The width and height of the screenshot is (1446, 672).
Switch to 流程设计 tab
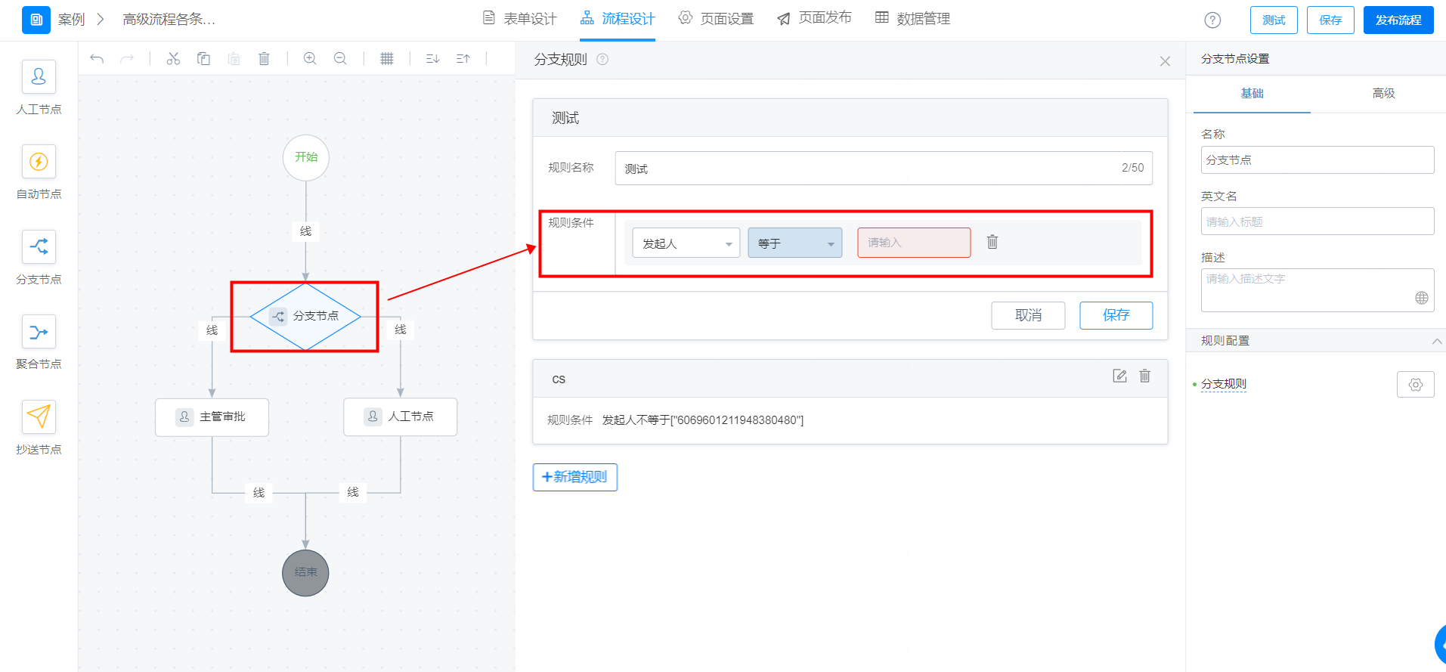tap(618, 19)
